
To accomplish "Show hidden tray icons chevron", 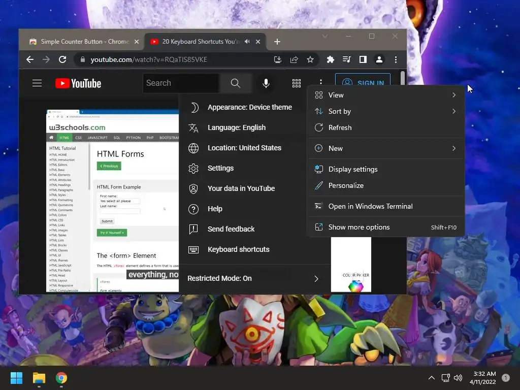I will pos(432,378).
